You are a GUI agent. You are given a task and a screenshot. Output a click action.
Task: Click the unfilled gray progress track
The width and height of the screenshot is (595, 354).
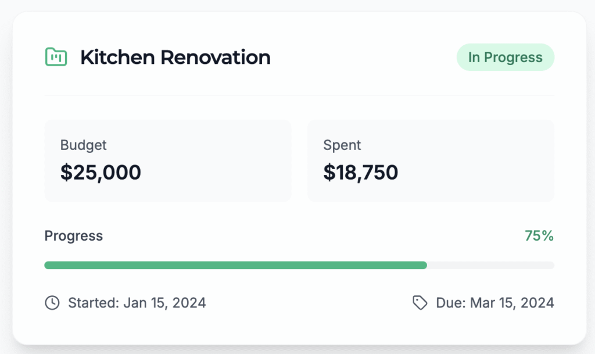pos(490,265)
